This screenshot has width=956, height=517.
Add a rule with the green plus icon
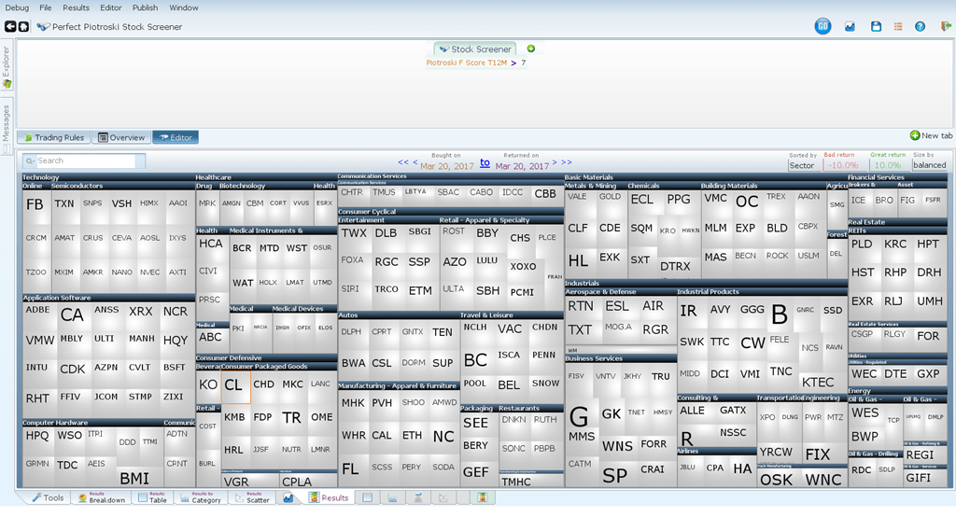pyautogui.click(x=531, y=49)
